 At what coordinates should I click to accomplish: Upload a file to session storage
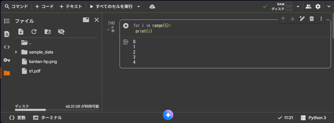tap(21, 32)
